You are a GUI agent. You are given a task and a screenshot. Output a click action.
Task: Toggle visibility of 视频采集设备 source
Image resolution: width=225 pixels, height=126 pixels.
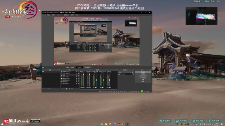pos(77,79)
